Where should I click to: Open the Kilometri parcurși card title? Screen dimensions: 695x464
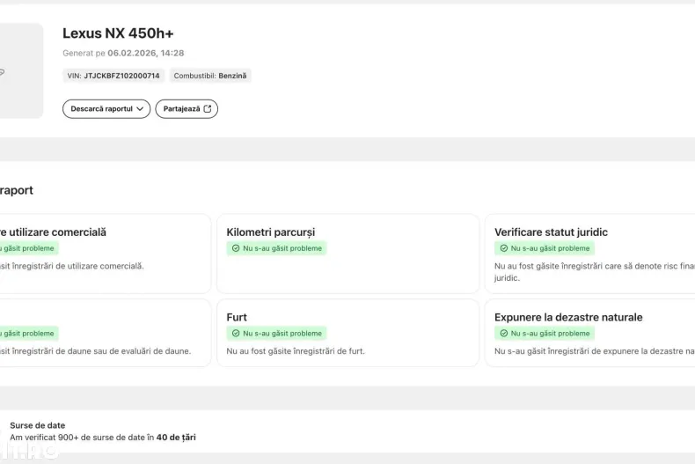tap(270, 232)
